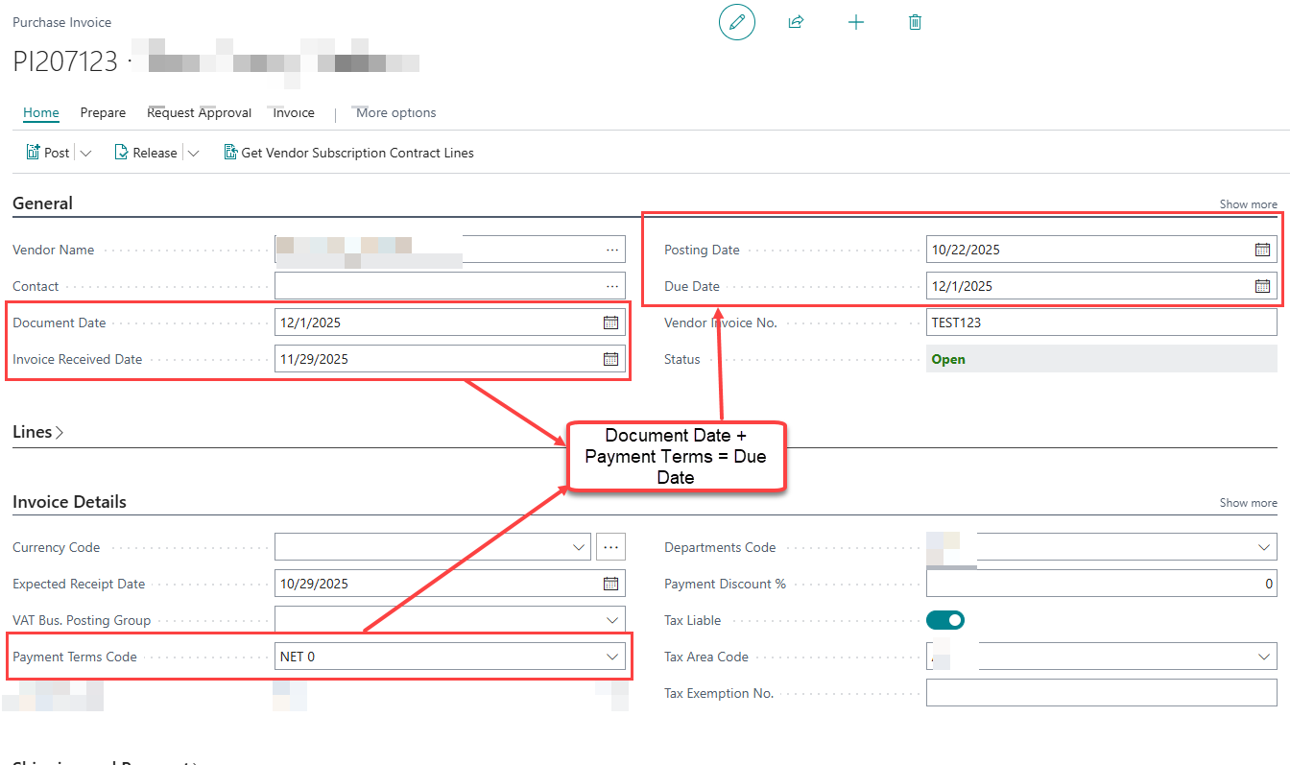Open Document Date calendar picker

pyautogui.click(x=610, y=323)
